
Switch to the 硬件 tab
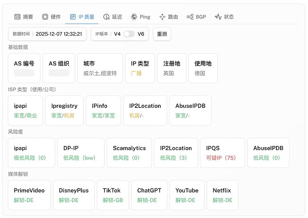(x=51, y=17)
